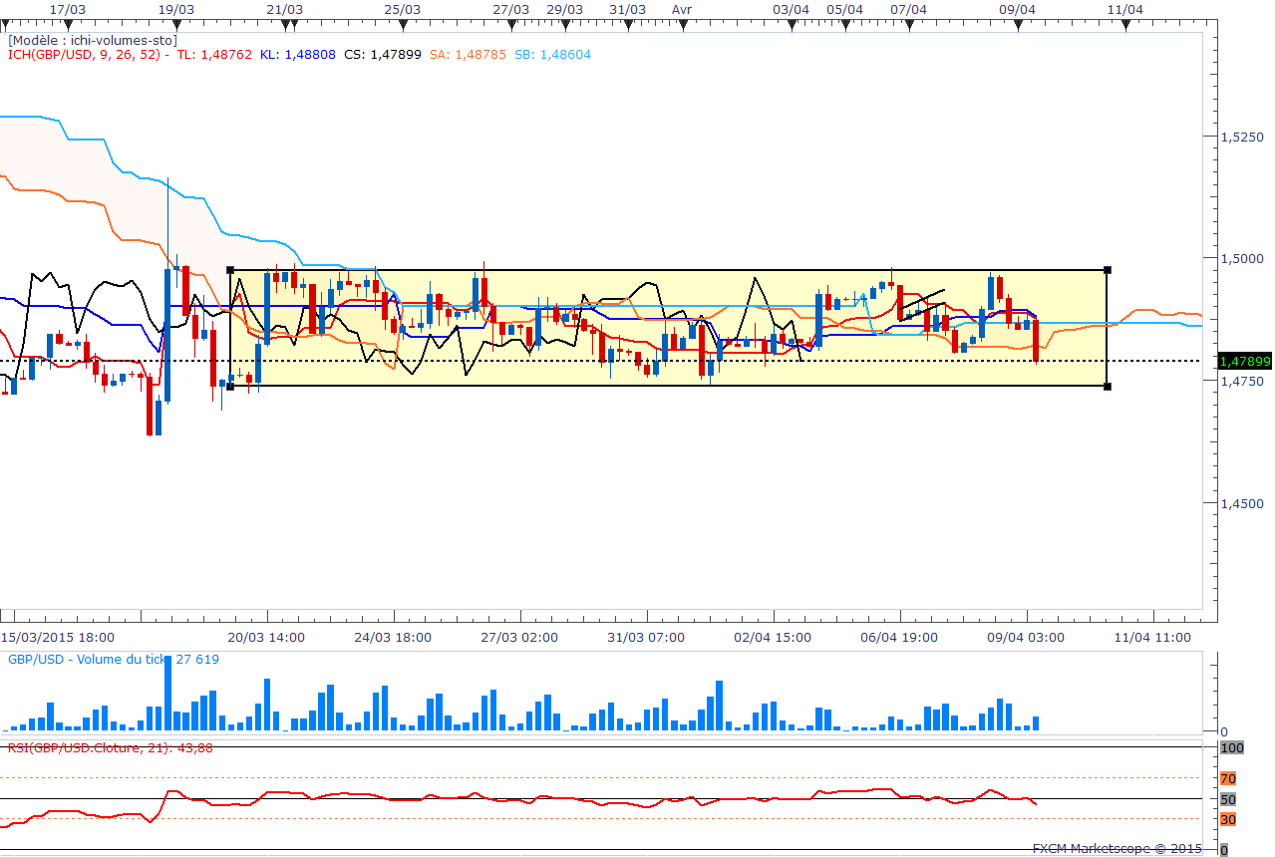Select the 07/04 day marker triangle
The height and width of the screenshot is (857, 1275).
click(x=908, y=23)
